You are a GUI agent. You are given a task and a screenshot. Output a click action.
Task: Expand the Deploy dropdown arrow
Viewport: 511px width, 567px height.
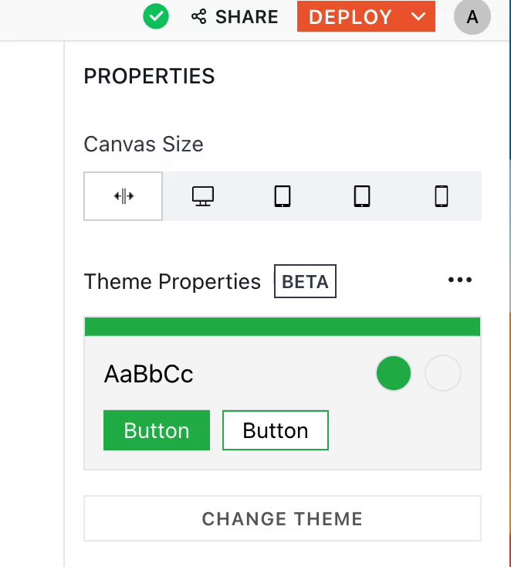(418, 17)
